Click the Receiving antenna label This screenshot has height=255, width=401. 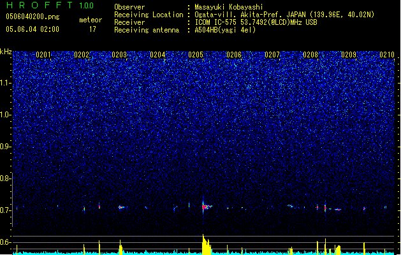tap(147, 30)
